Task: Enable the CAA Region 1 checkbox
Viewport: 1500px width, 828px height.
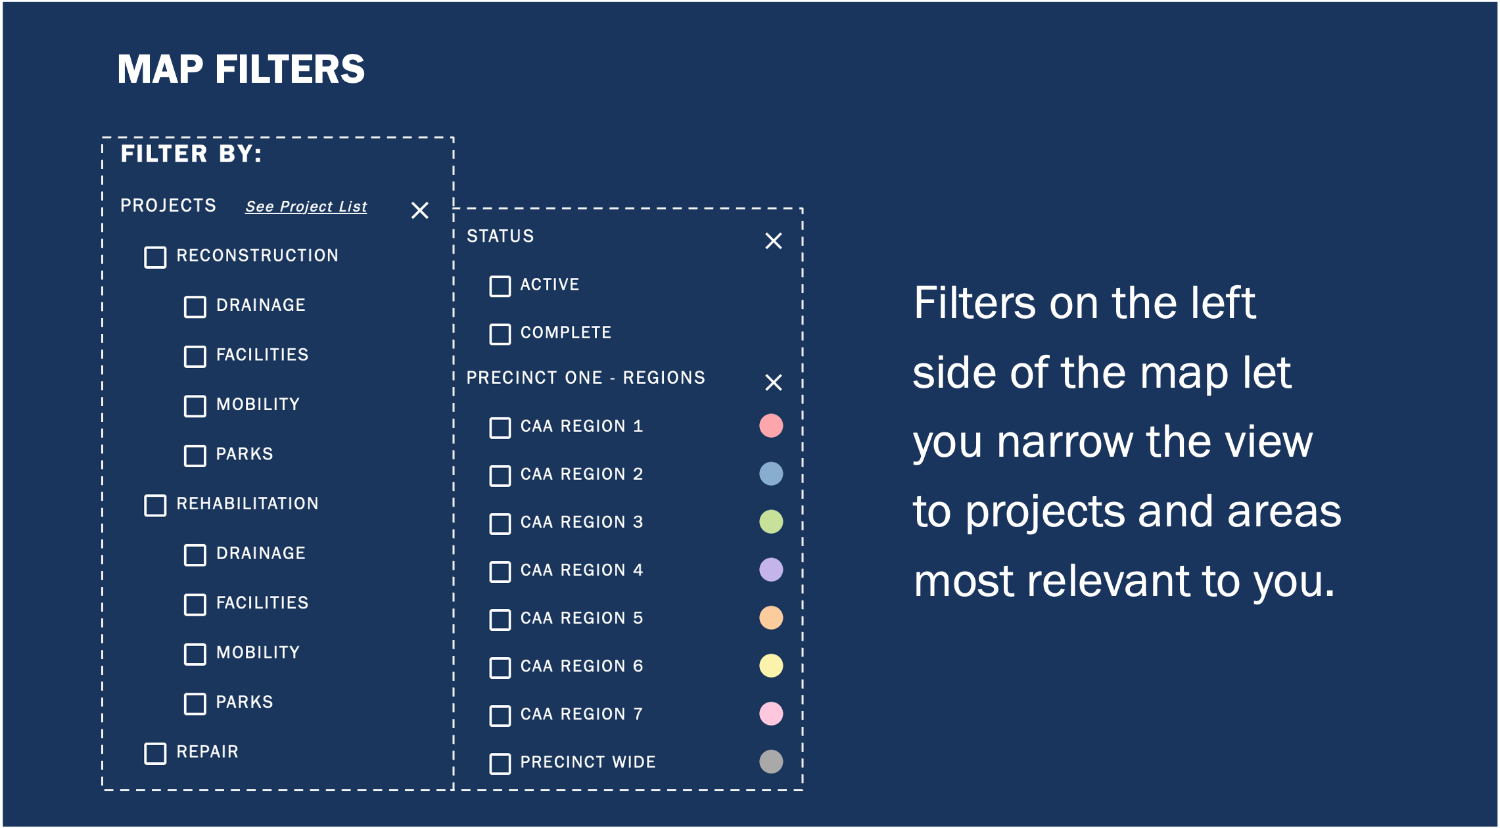Action: (500, 428)
